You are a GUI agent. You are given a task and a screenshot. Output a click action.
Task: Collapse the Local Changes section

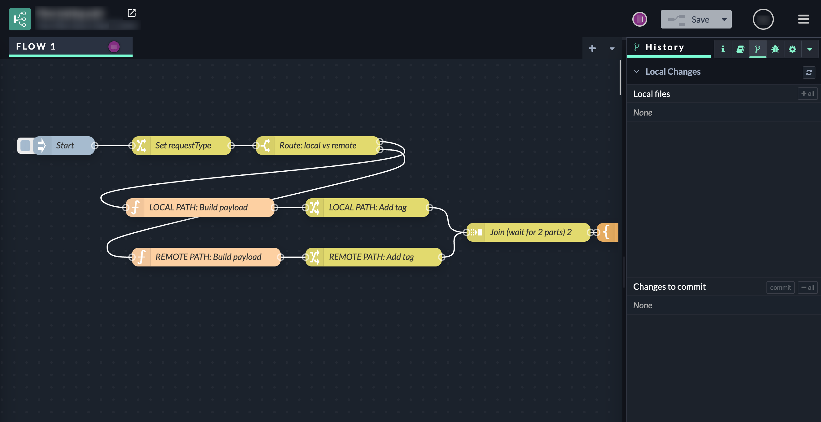coord(636,72)
